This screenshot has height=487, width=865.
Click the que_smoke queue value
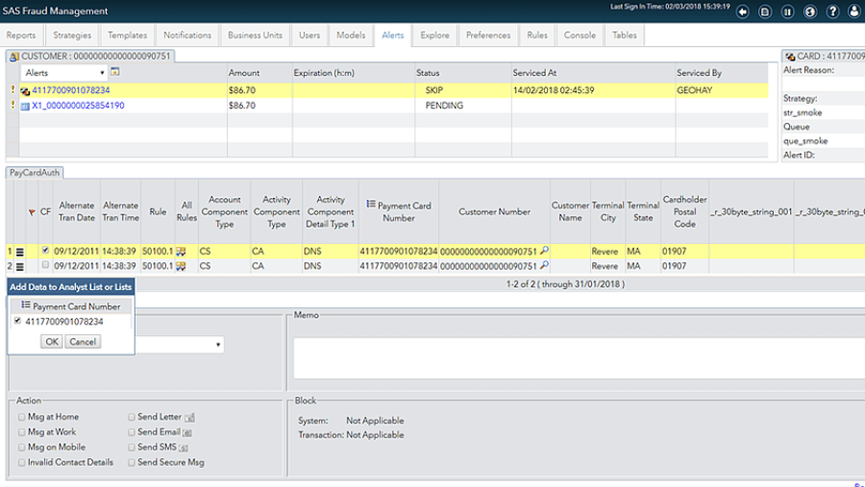805,141
